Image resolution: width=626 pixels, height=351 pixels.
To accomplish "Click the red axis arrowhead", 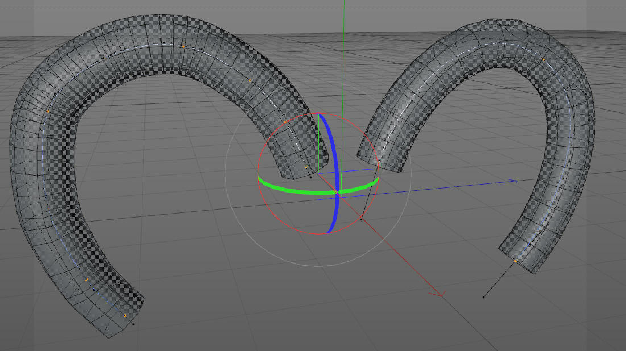I will coord(438,294).
